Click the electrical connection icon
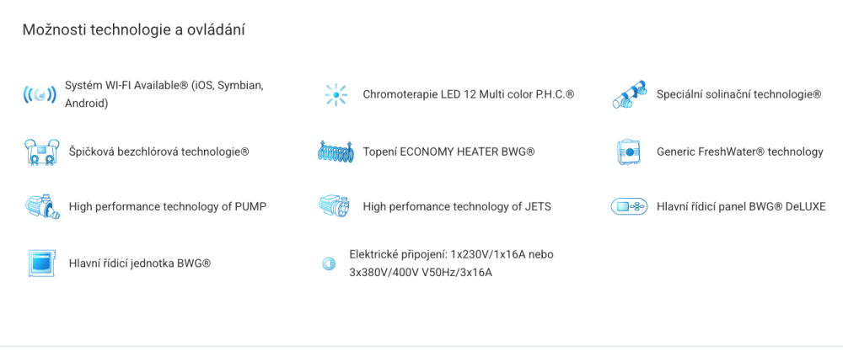Image resolution: width=843 pixels, height=362 pixels. 329,264
